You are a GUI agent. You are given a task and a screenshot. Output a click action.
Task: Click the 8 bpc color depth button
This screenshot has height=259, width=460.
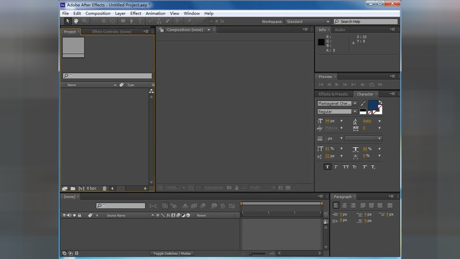(92, 188)
